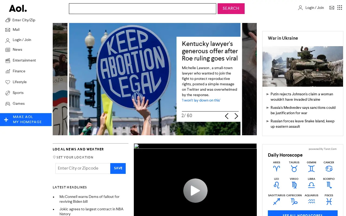The width and height of the screenshot is (346, 216).
Task: Go to previous slide in carousel
Action: coord(227,116)
